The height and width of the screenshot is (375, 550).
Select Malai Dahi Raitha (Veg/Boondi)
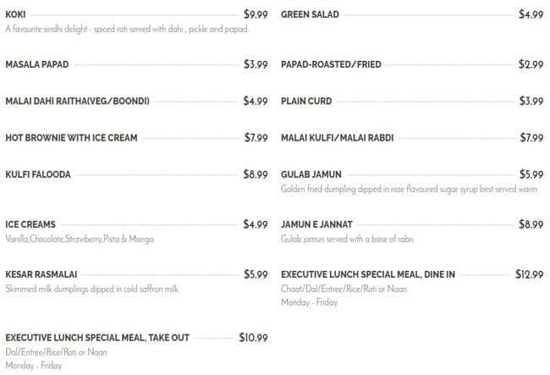(x=77, y=102)
